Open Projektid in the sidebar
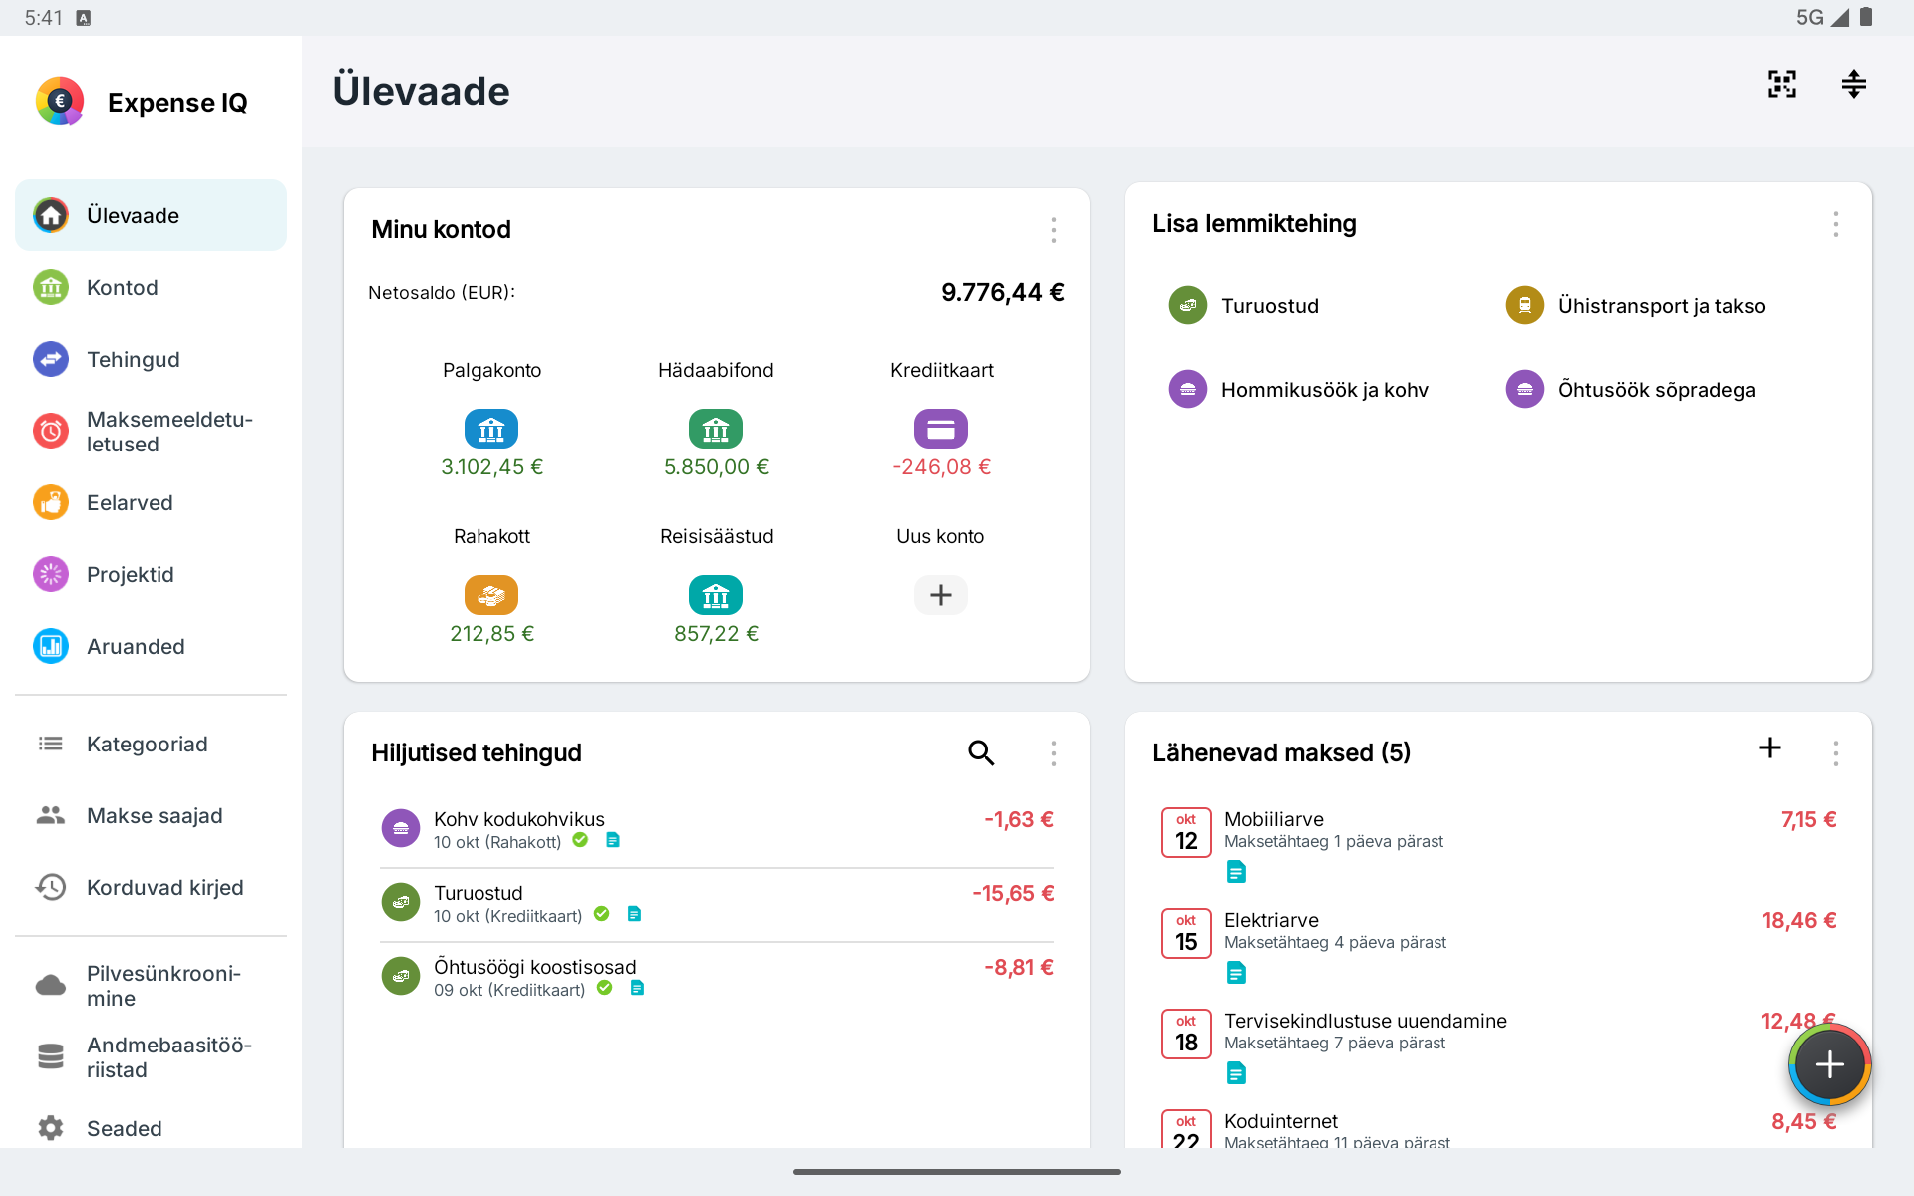The width and height of the screenshot is (1914, 1196). 151,574
